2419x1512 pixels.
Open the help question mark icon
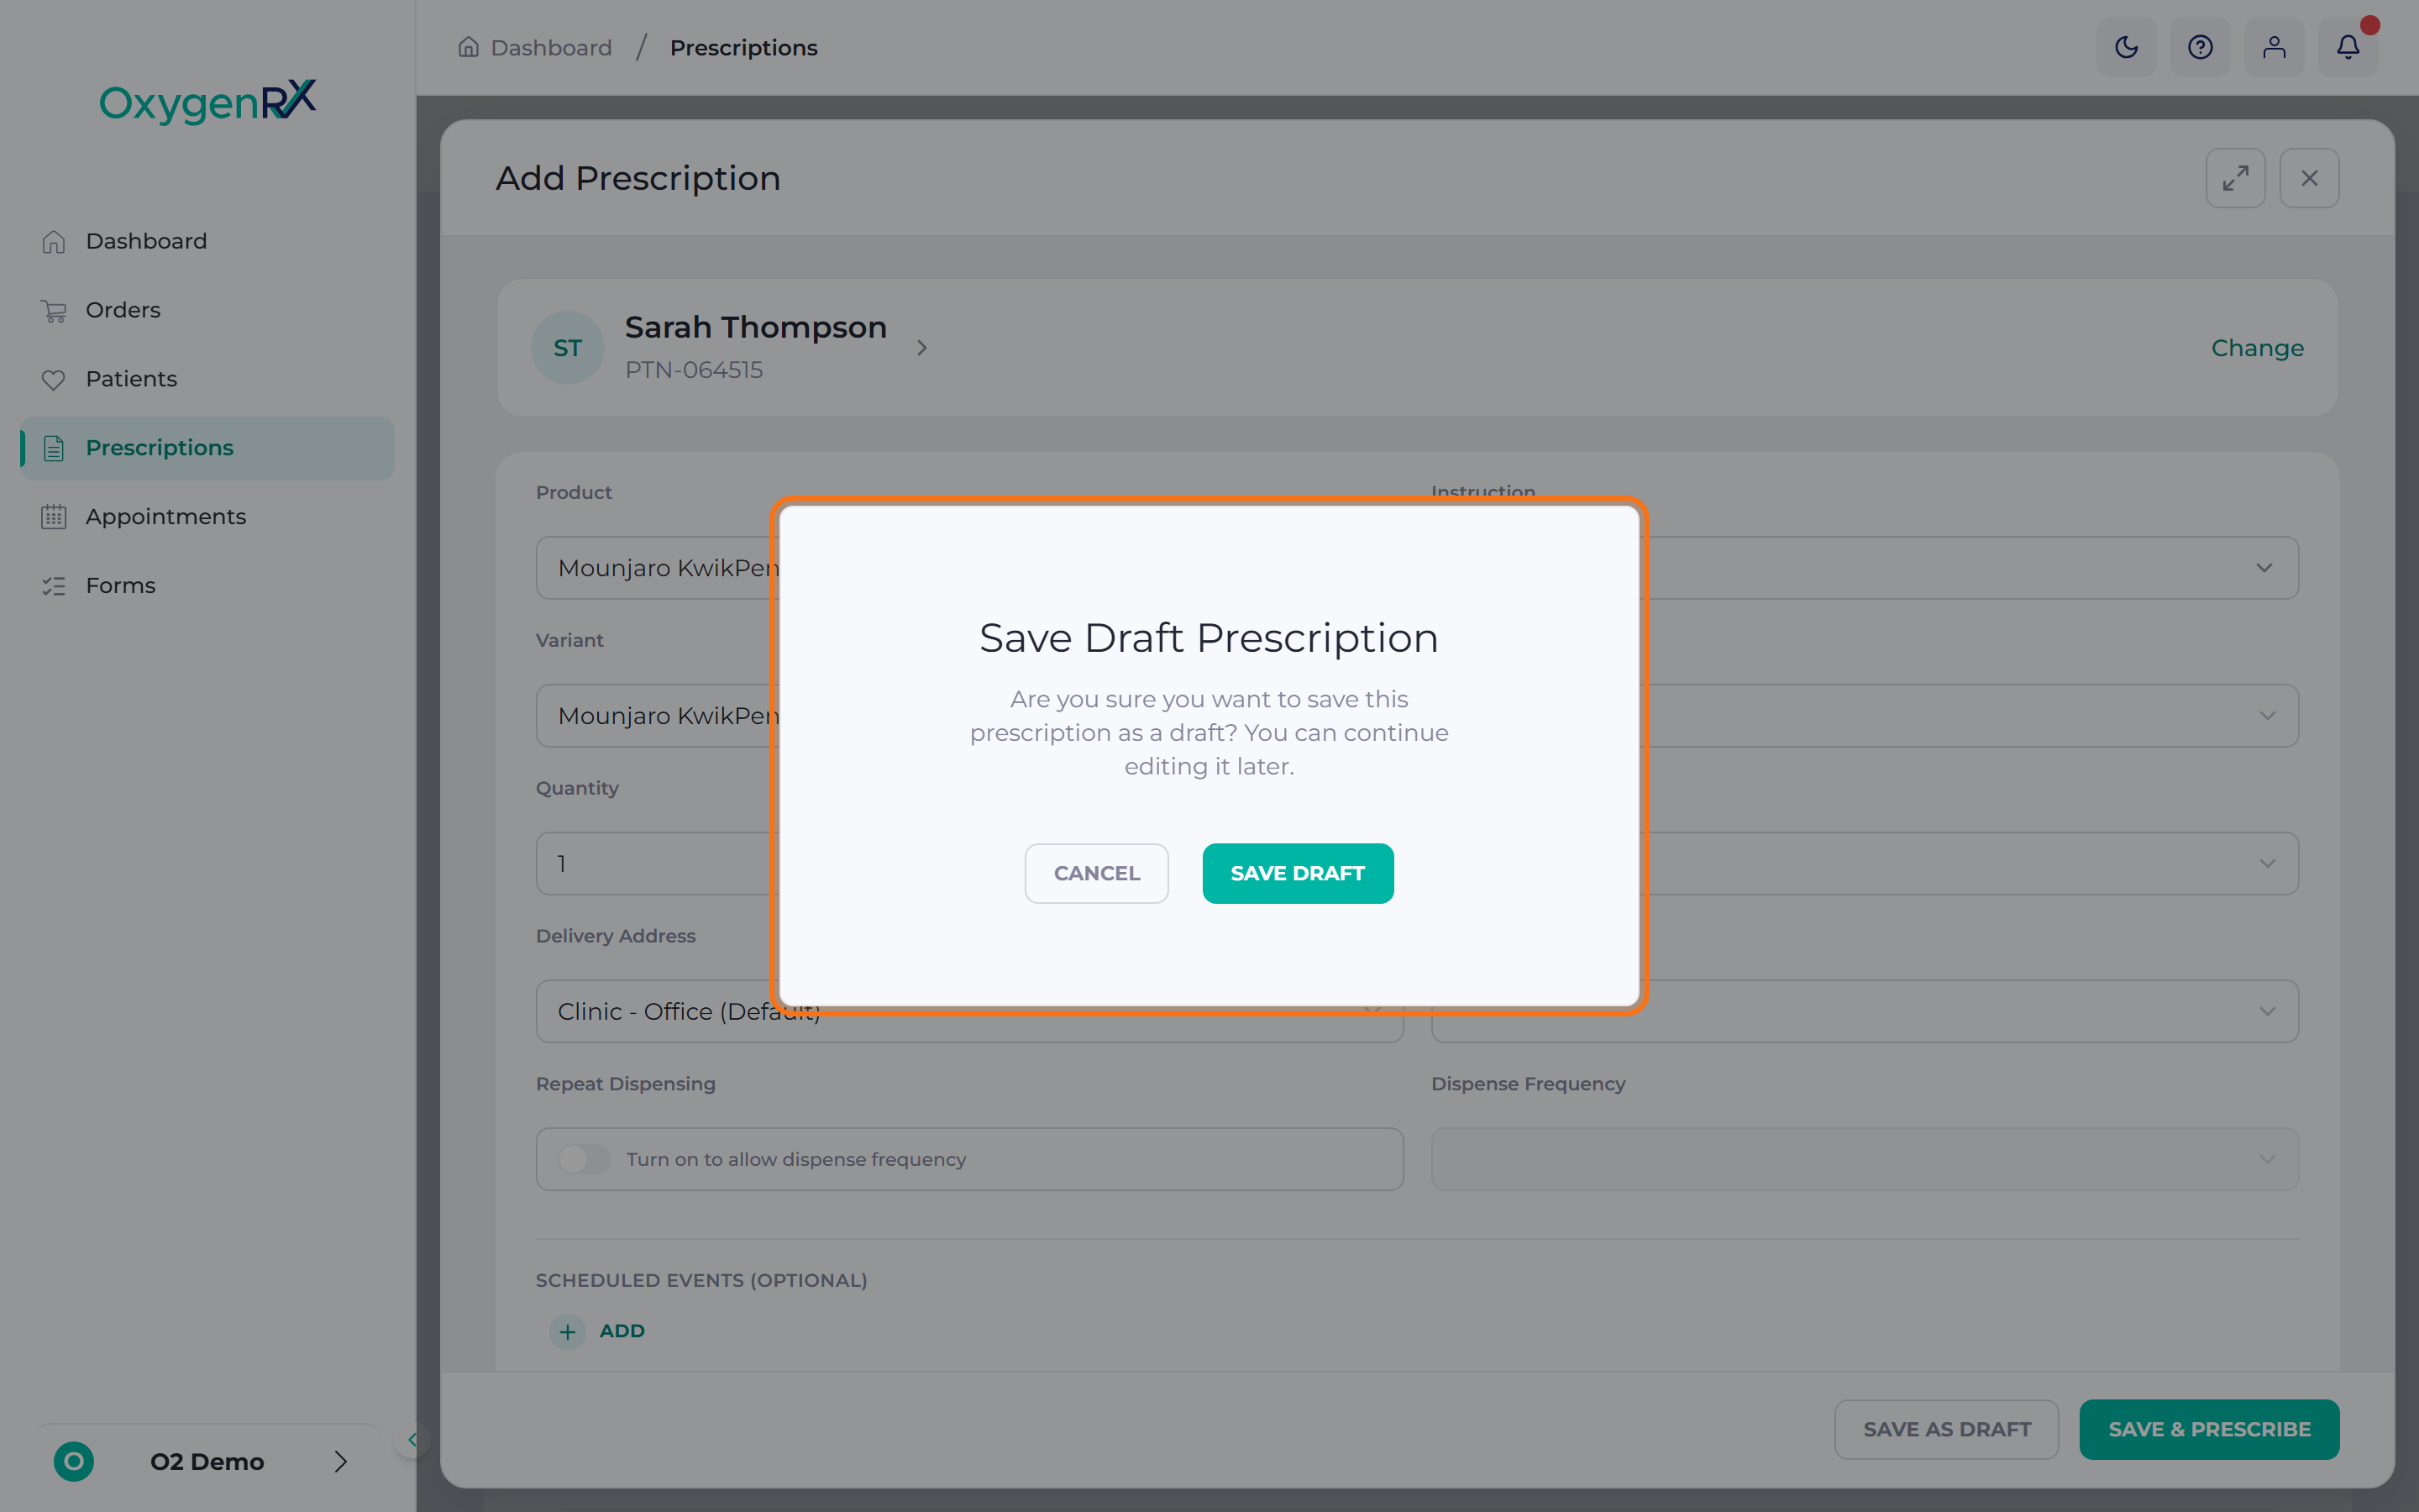click(2200, 47)
